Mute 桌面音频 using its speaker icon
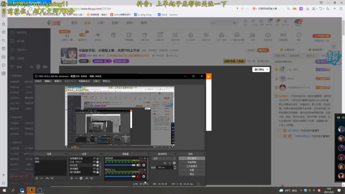The width and height of the screenshot is (345, 194). (138, 165)
